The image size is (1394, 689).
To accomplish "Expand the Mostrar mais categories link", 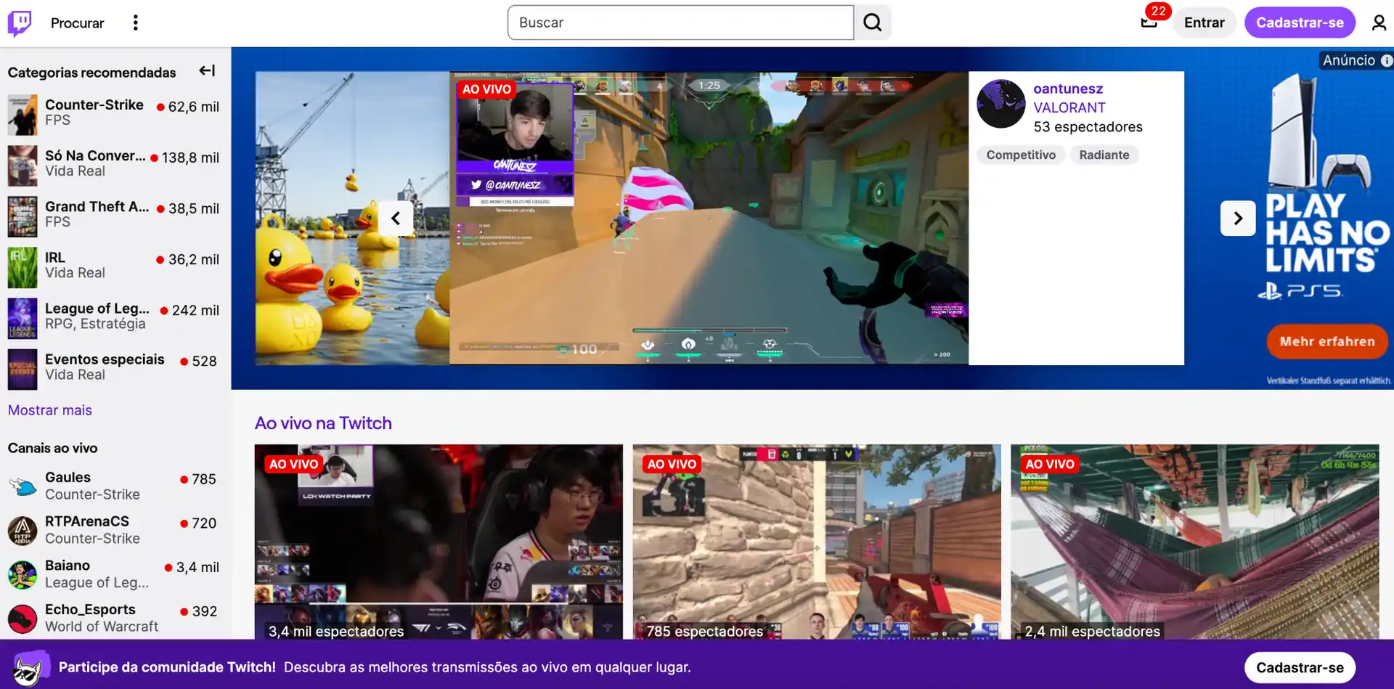I will click(50, 410).
